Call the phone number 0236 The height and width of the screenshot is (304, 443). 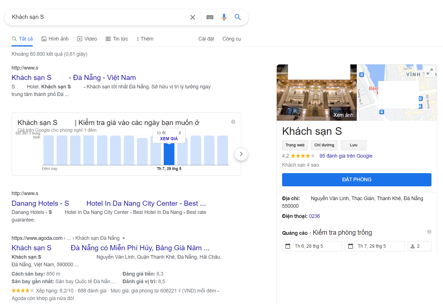(x=314, y=216)
